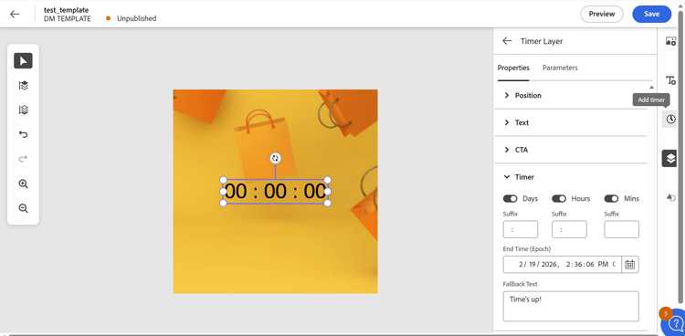Click the test_template title
Viewport: 685px width, 336px height.
(66, 10)
